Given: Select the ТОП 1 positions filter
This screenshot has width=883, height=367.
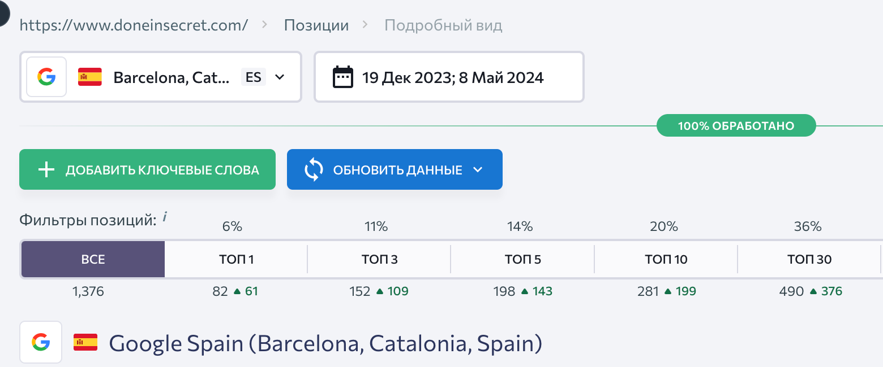Looking at the screenshot, I should click(x=236, y=259).
